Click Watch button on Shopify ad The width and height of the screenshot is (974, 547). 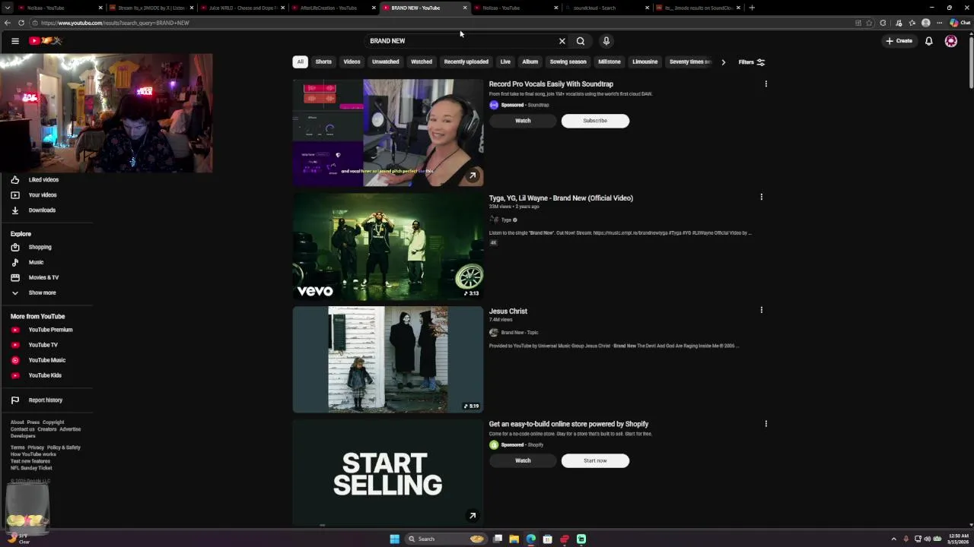(523, 460)
